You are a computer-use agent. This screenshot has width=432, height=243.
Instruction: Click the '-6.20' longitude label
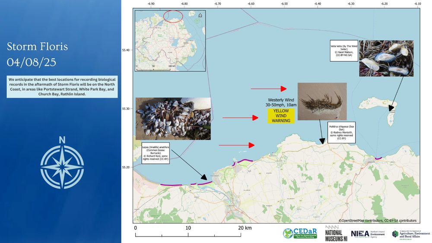384,4
